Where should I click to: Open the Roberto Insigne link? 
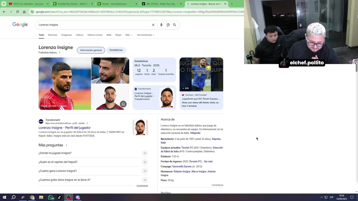coord(182,171)
